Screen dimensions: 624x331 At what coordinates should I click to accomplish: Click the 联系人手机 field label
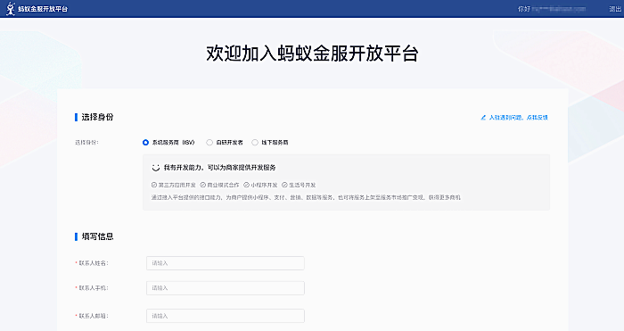[93, 288]
